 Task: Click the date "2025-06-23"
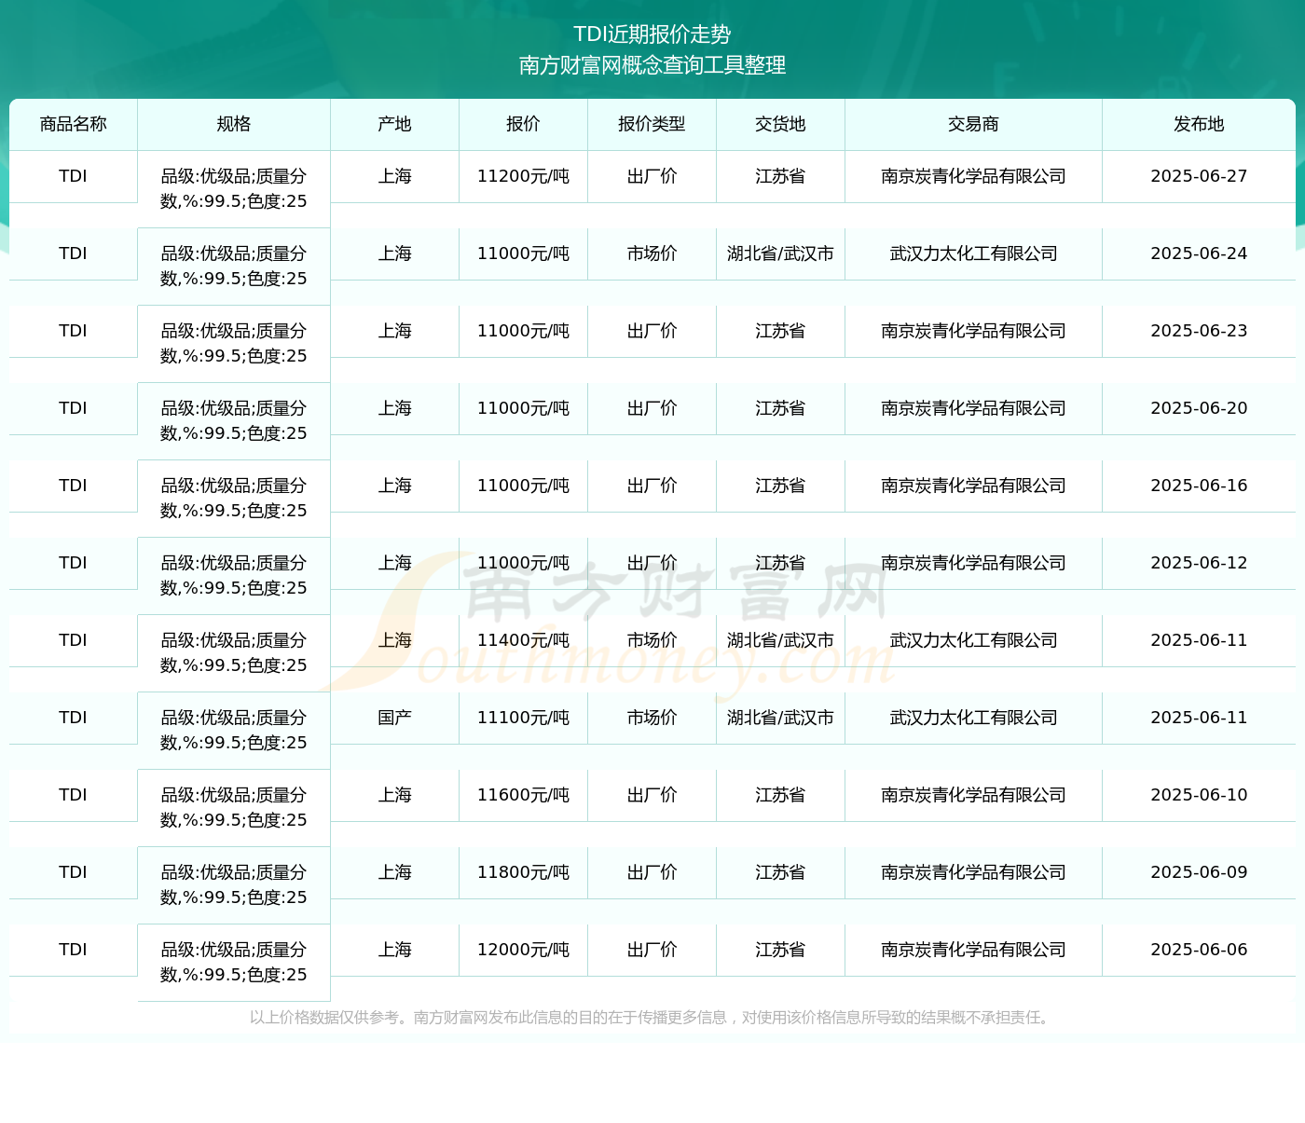(x=1200, y=331)
